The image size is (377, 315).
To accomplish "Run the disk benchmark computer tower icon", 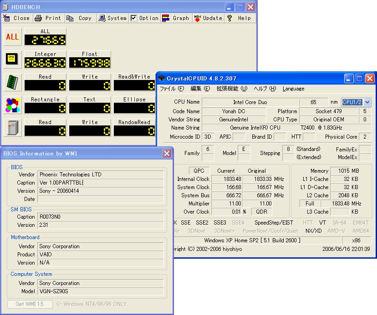I will coord(12,127).
